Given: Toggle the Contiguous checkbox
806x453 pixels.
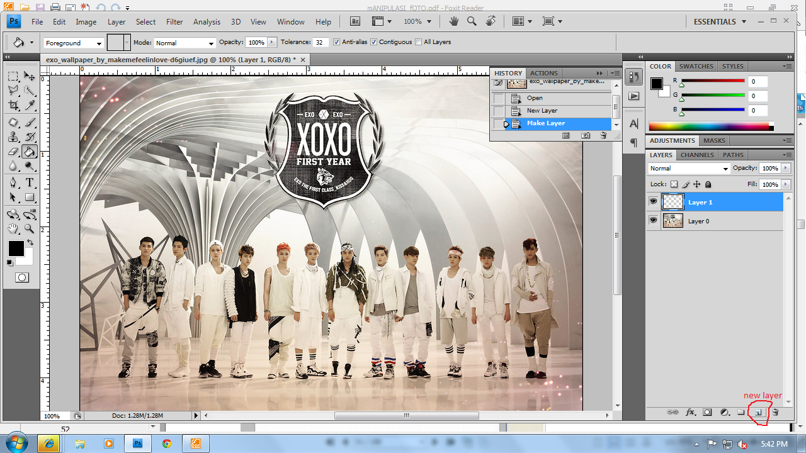Looking at the screenshot, I should click(x=373, y=42).
